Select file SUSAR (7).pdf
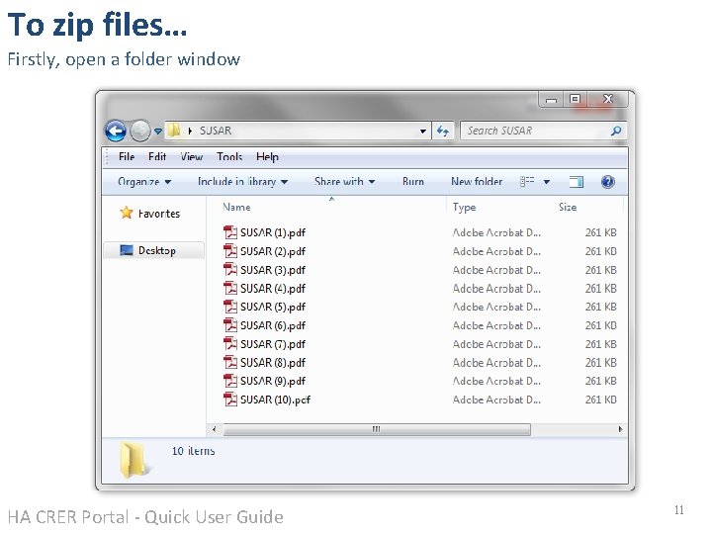 point(273,344)
